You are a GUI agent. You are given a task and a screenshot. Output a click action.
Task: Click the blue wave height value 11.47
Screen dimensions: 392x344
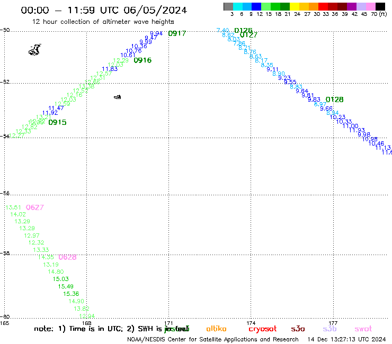(x=56, y=108)
